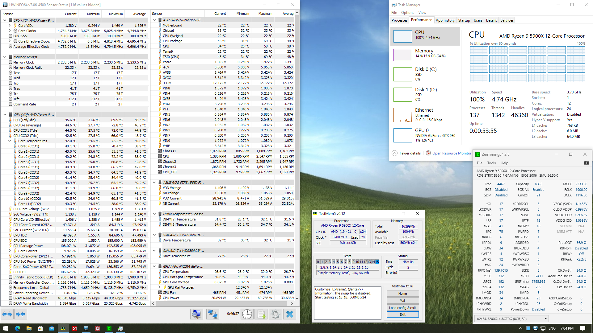Switch to App history tab
593x333 pixels.
point(445,20)
